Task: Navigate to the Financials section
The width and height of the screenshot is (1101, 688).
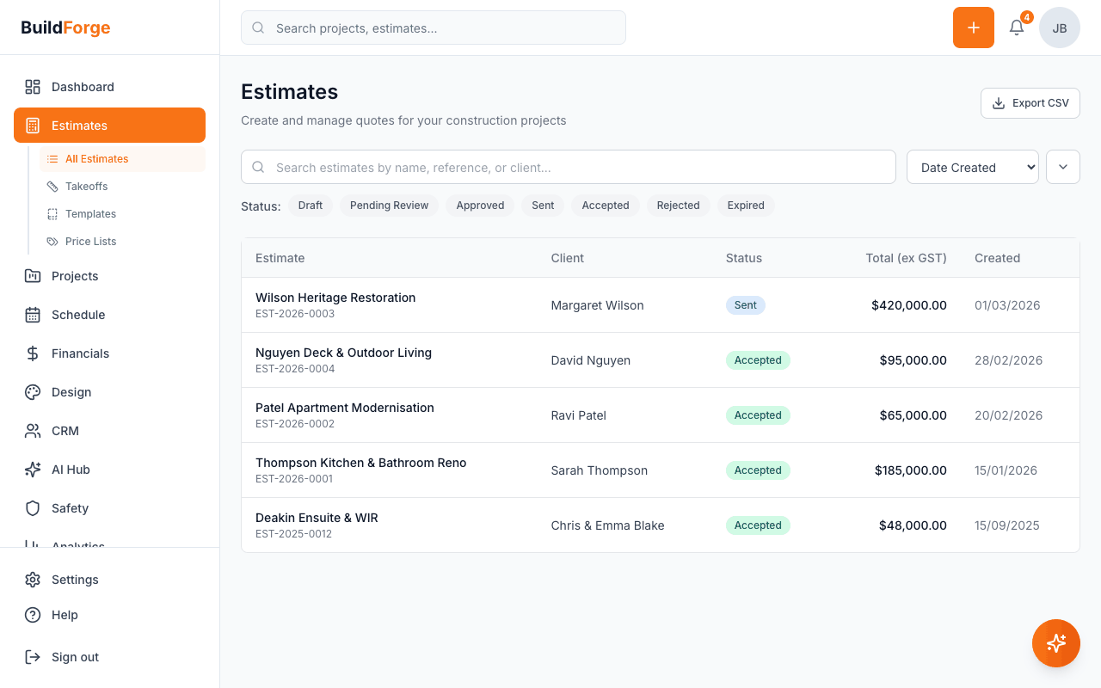Action: [x=82, y=353]
